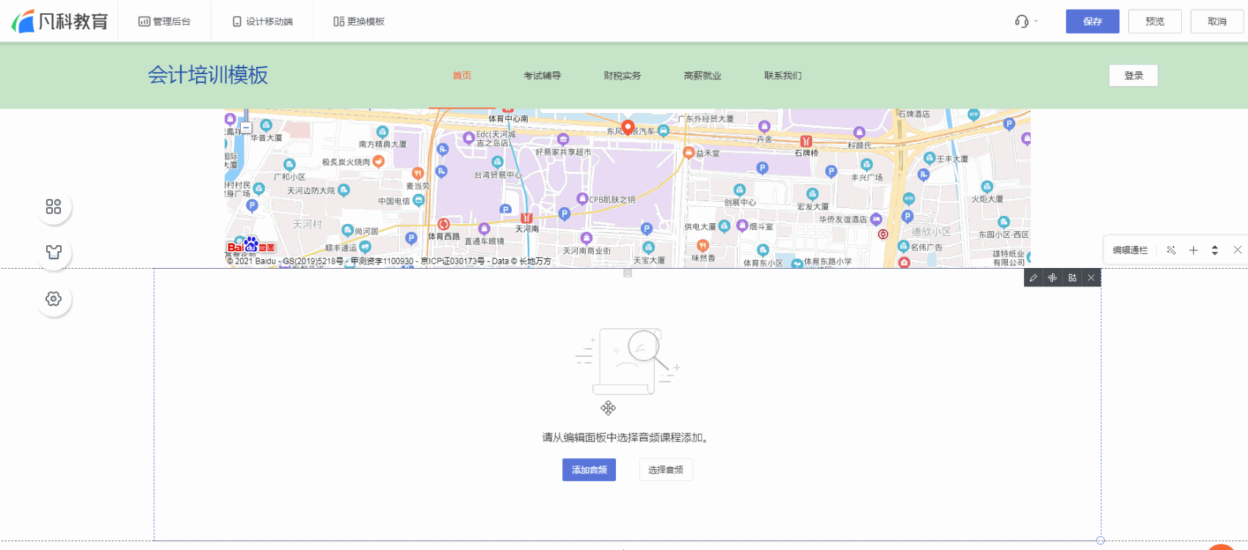Click the 取消 cancel button
The width and height of the screenshot is (1248, 550).
point(1217,21)
